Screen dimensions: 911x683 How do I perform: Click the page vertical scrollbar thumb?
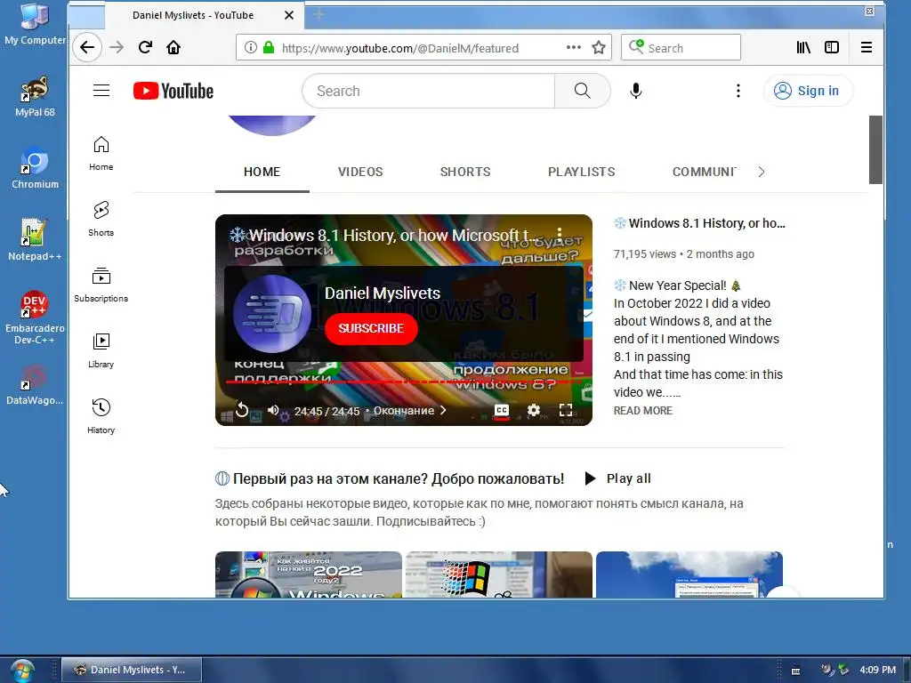pyautogui.click(x=875, y=149)
